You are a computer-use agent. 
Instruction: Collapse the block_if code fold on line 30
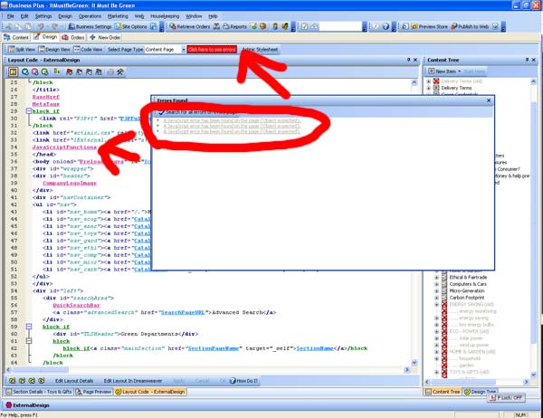click(x=29, y=110)
